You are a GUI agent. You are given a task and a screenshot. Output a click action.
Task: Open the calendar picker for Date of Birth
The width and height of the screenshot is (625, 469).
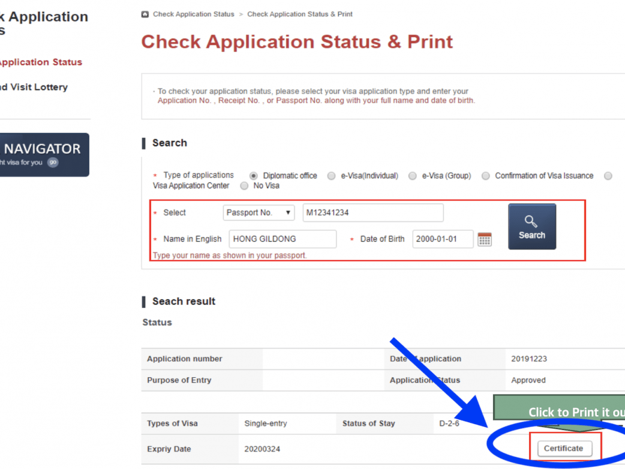pos(485,239)
